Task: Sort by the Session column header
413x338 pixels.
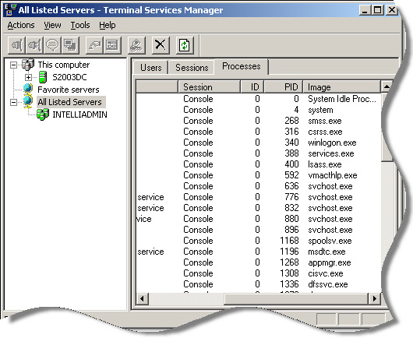Action: pos(209,87)
